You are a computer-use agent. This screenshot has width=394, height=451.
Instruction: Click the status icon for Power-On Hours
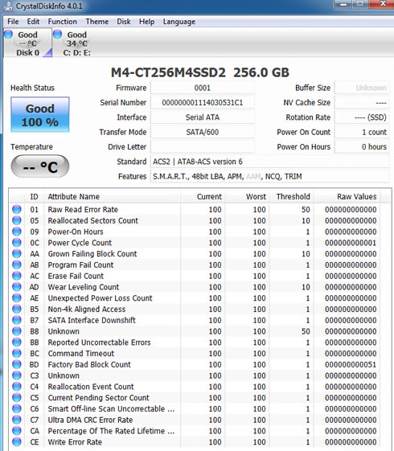17,232
